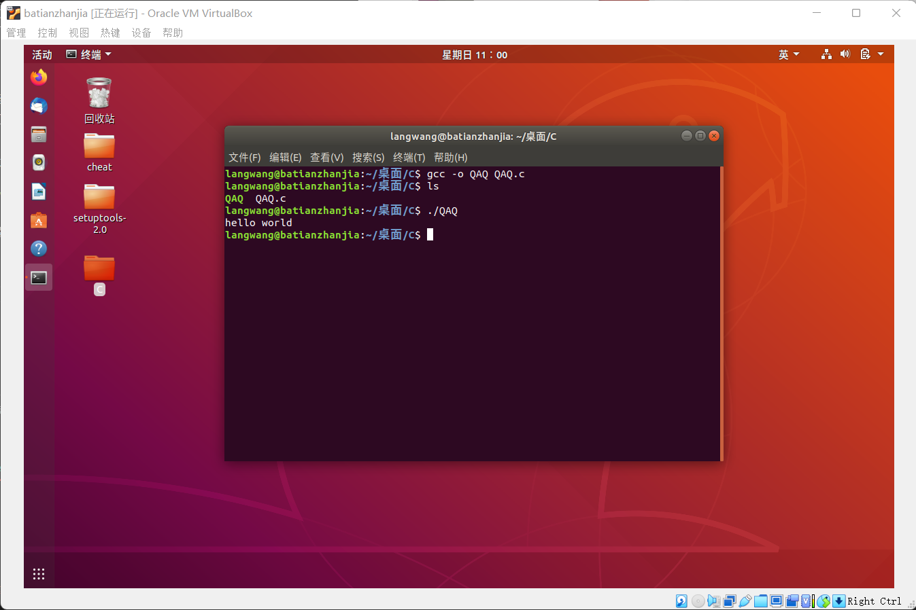
Task: Open terminal 文件(F) menu
Action: coord(245,158)
